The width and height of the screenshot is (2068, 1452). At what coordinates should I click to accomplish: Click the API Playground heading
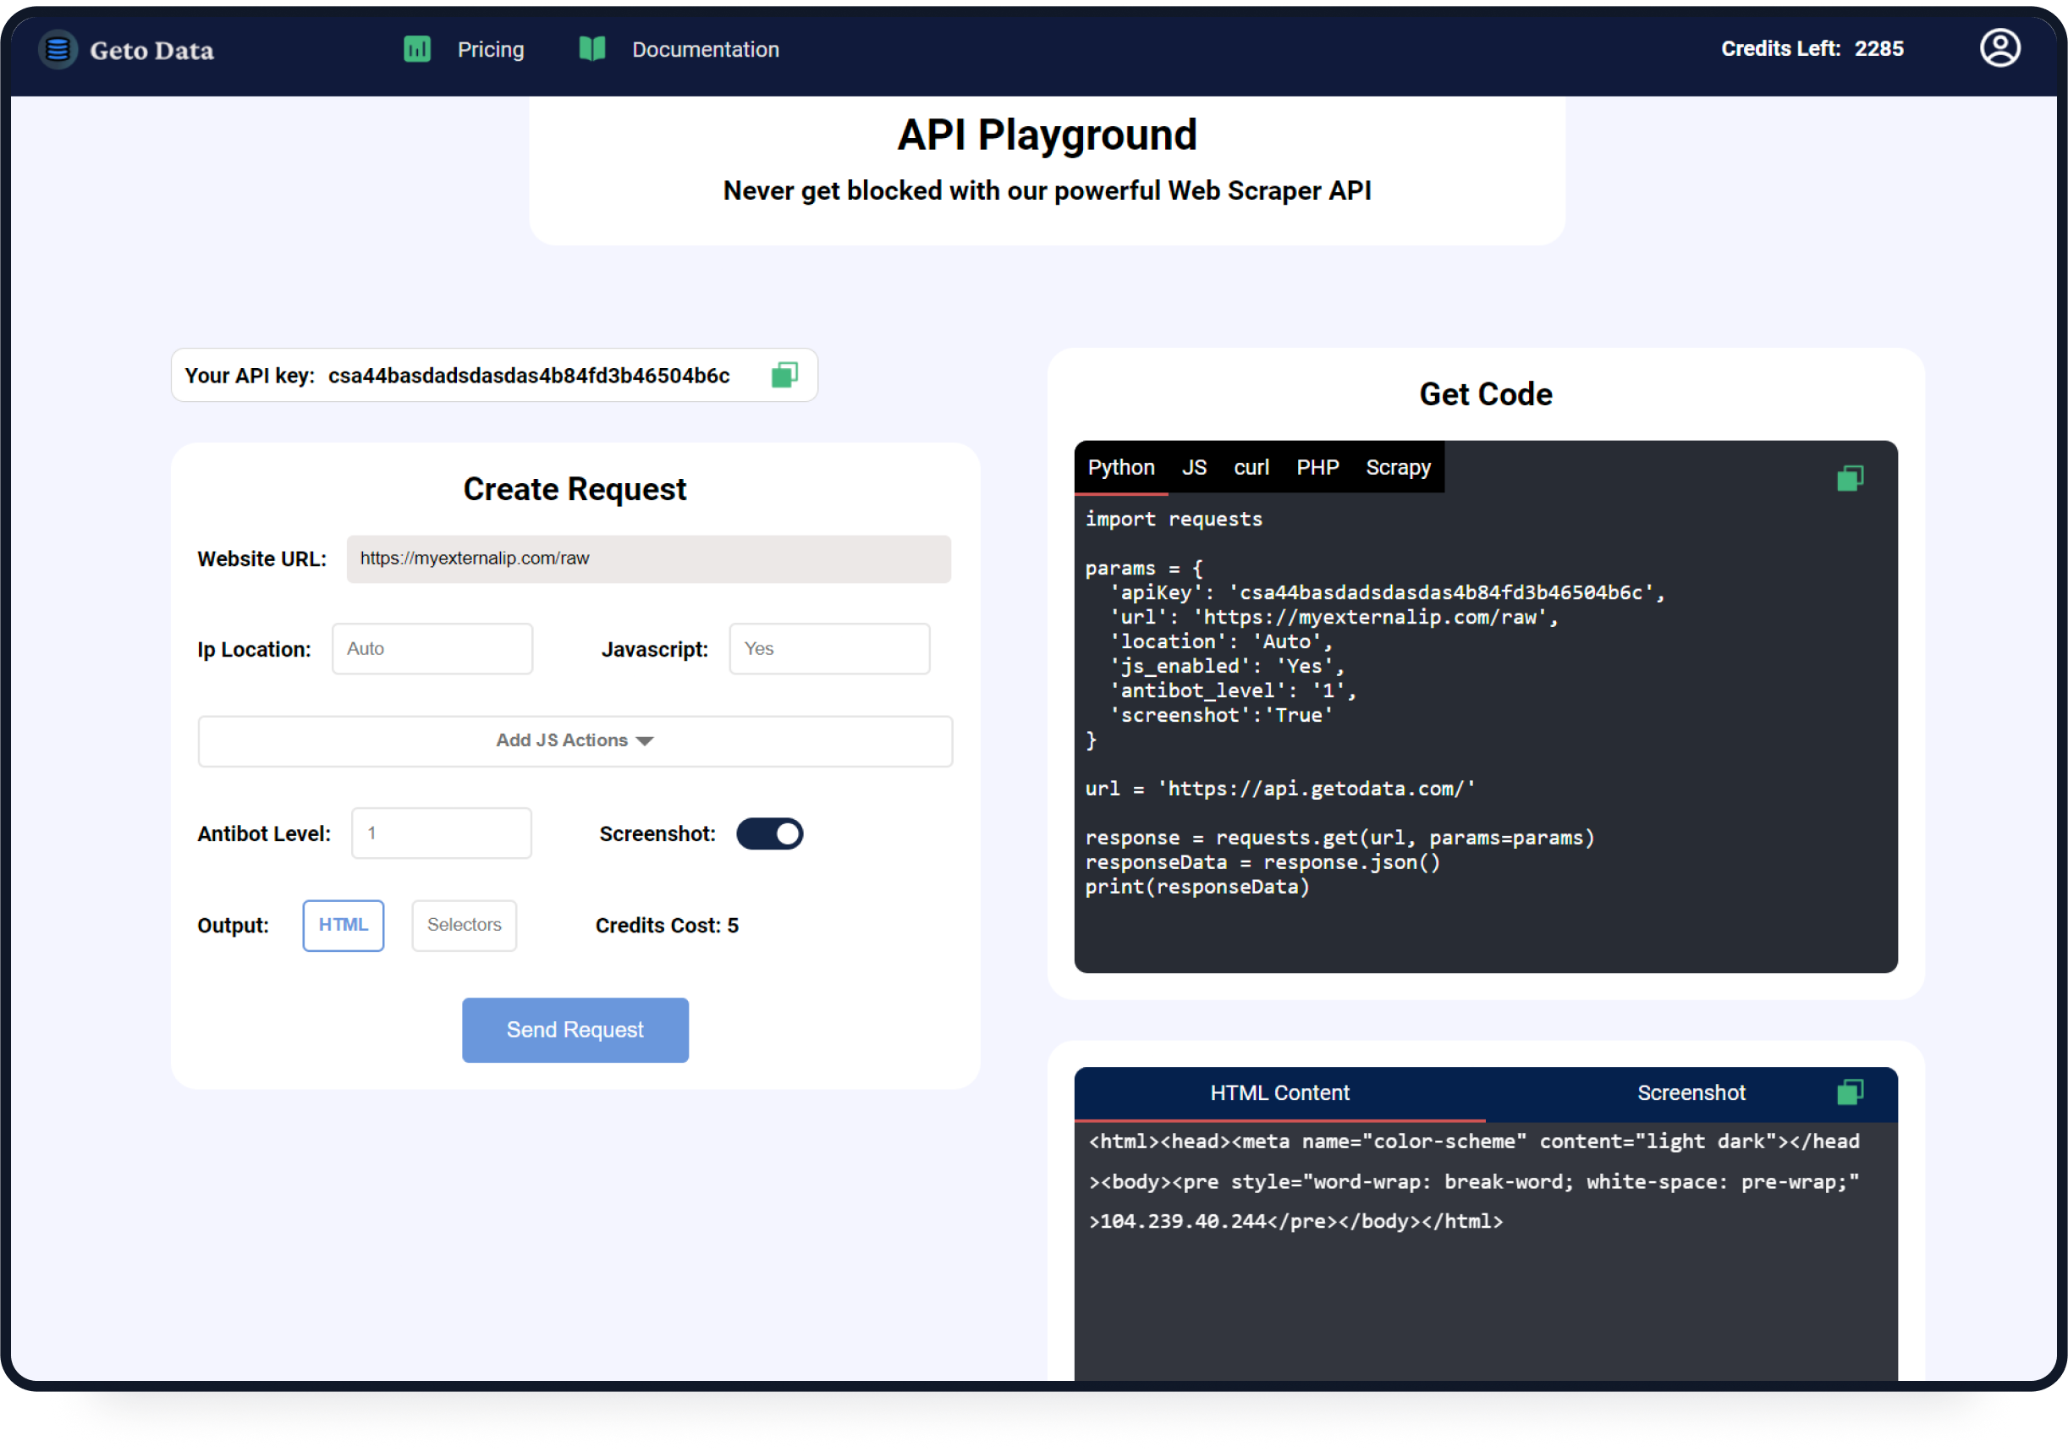[x=1048, y=135]
